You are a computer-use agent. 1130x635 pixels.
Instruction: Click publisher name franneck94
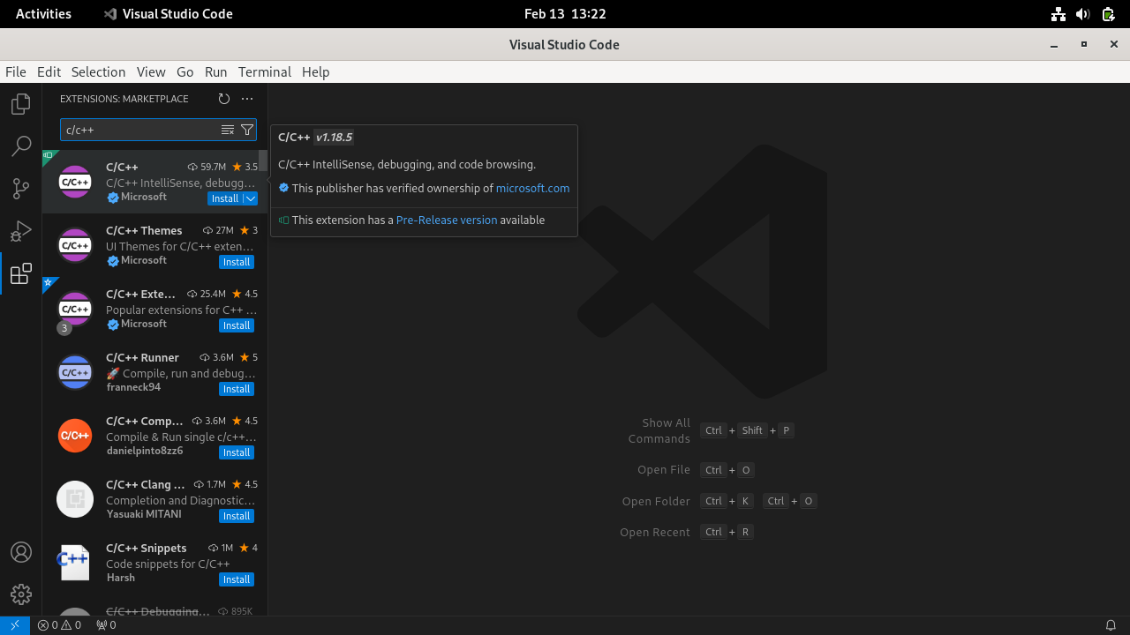(133, 387)
